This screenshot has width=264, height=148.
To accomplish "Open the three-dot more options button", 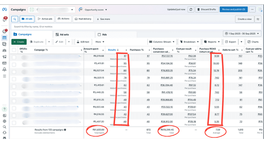I will click(x=252, y=9).
